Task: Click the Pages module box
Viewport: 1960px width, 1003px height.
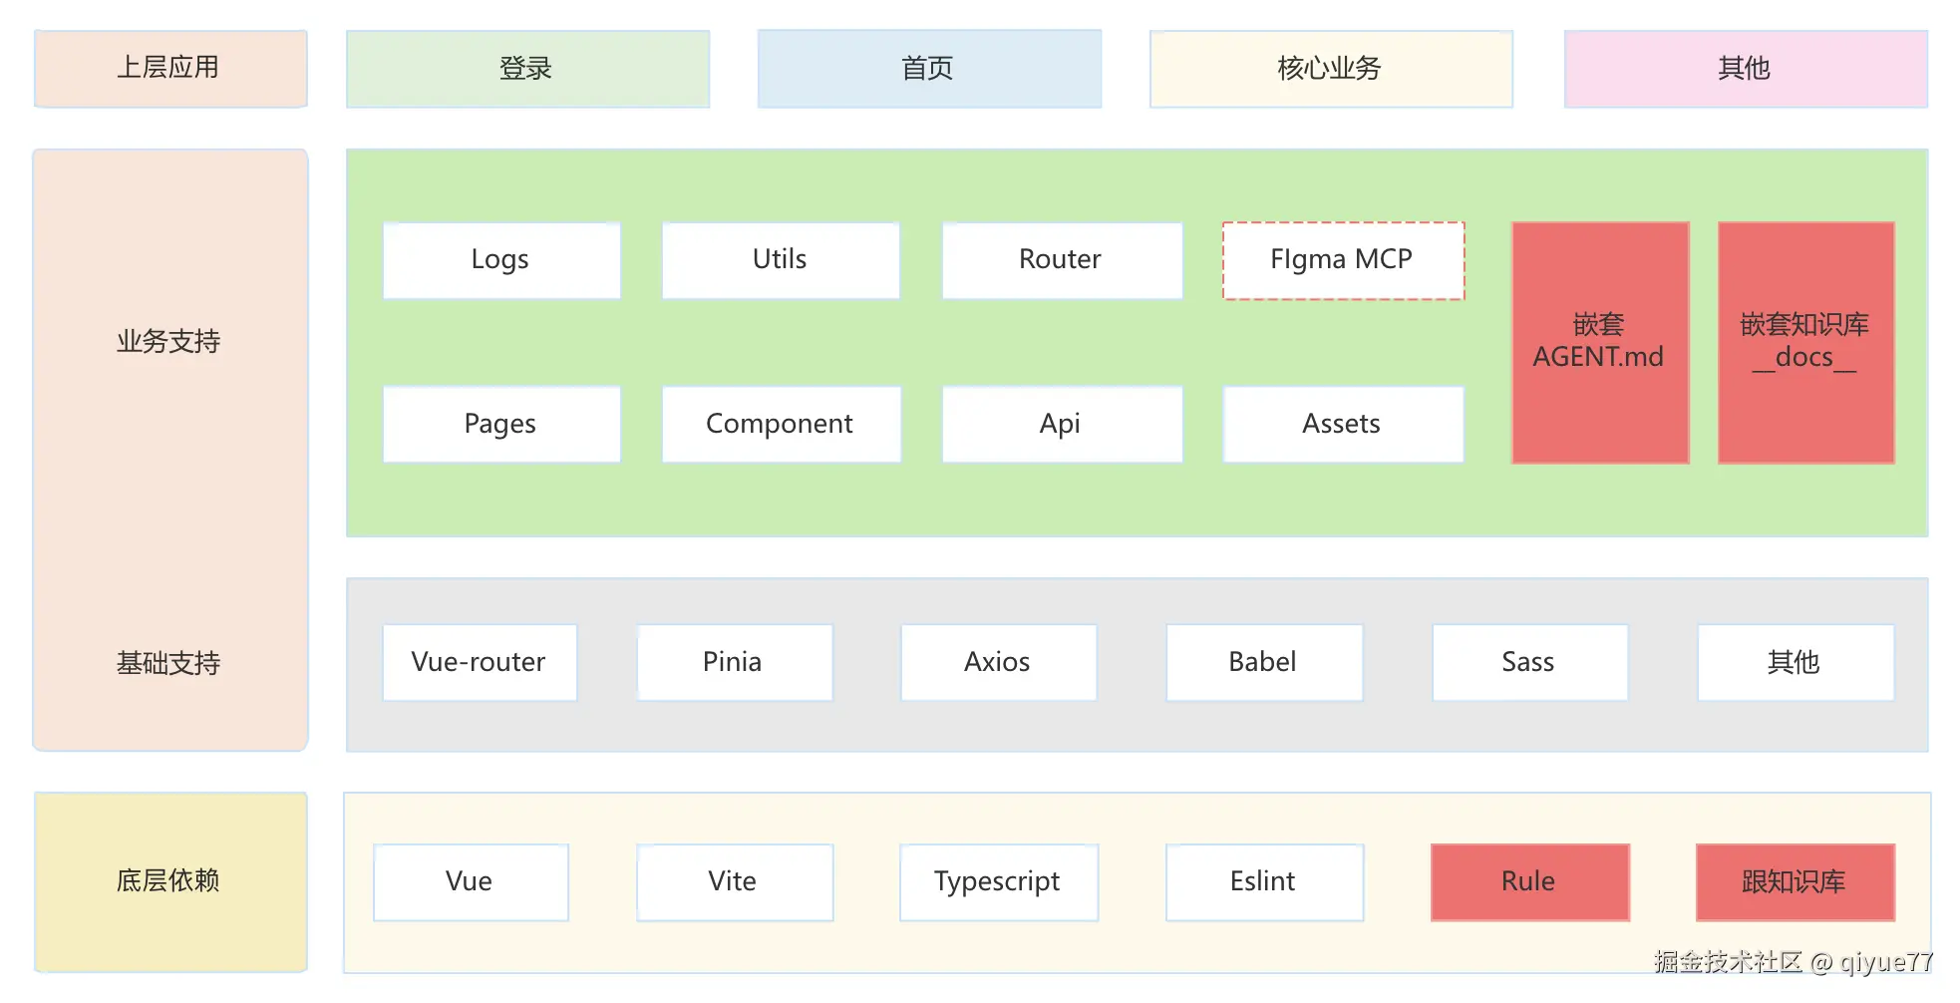Action: (x=501, y=425)
